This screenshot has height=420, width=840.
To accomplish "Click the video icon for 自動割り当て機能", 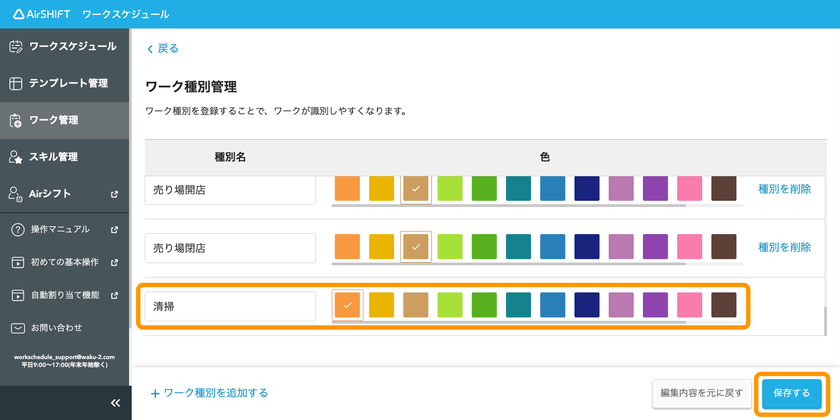I will pyautogui.click(x=18, y=295).
